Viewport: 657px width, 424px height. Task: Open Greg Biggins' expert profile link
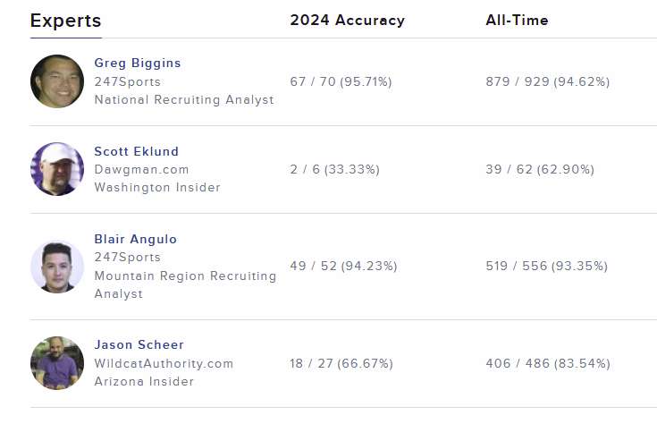pos(138,64)
